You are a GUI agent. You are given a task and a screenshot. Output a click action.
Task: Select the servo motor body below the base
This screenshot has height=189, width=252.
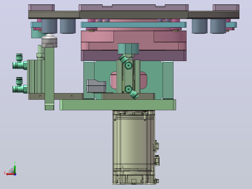coord(134,147)
